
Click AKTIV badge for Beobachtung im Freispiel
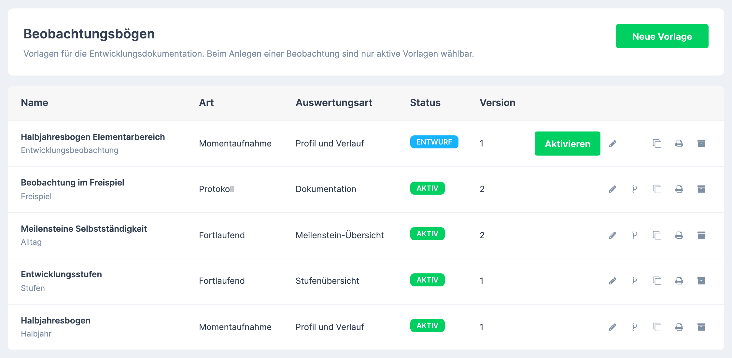pos(427,188)
